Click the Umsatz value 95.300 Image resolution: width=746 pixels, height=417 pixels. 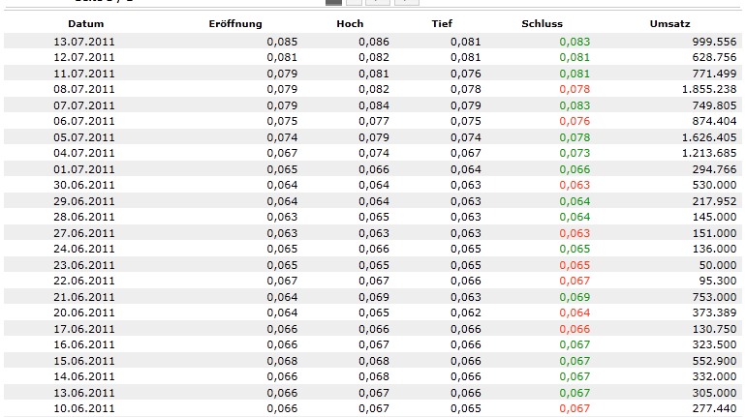pos(714,281)
